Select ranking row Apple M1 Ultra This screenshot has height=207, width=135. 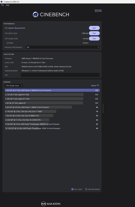pos(52,99)
